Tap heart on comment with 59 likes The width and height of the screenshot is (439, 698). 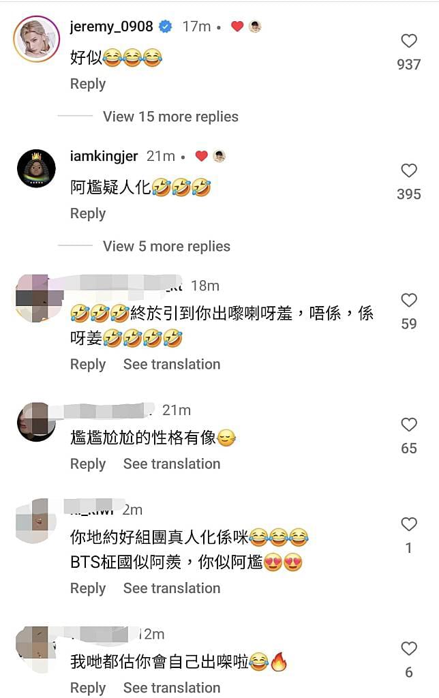(x=409, y=300)
